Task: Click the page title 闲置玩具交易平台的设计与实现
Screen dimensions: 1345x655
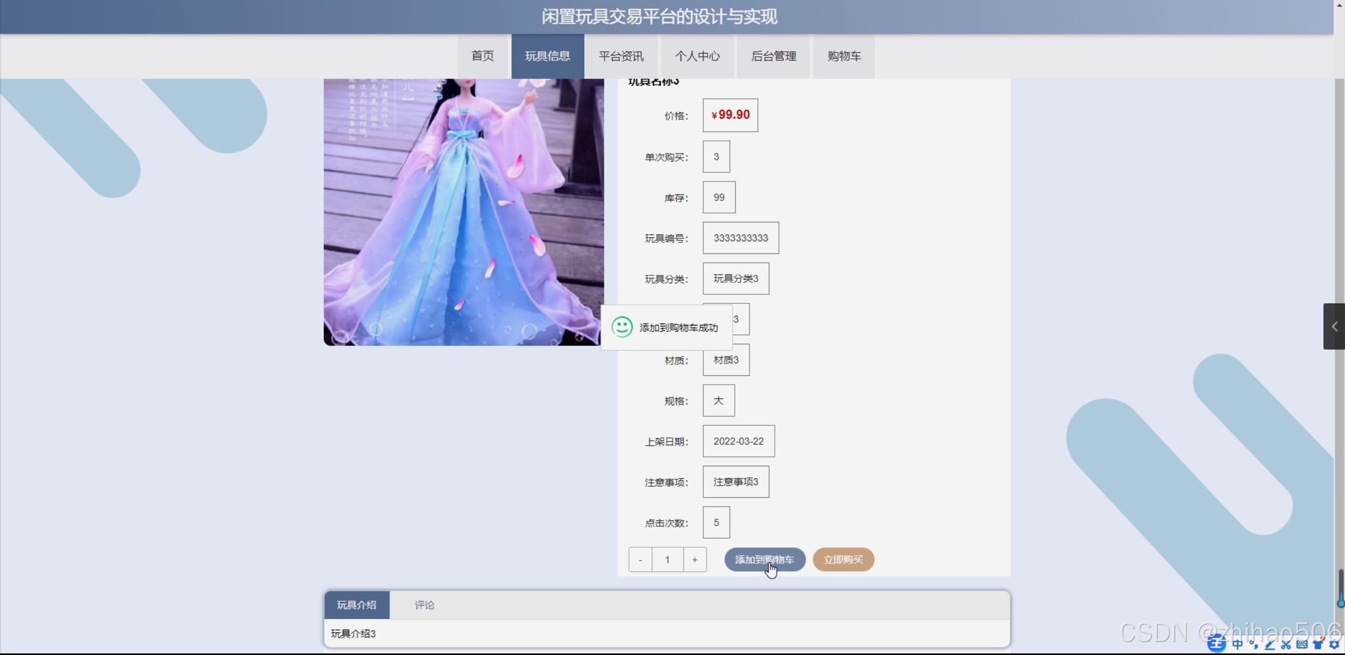Action: pyautogui.click(x=660, y=17)
